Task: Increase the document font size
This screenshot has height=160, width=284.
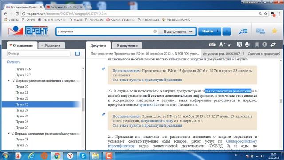Action: (222, 44)
